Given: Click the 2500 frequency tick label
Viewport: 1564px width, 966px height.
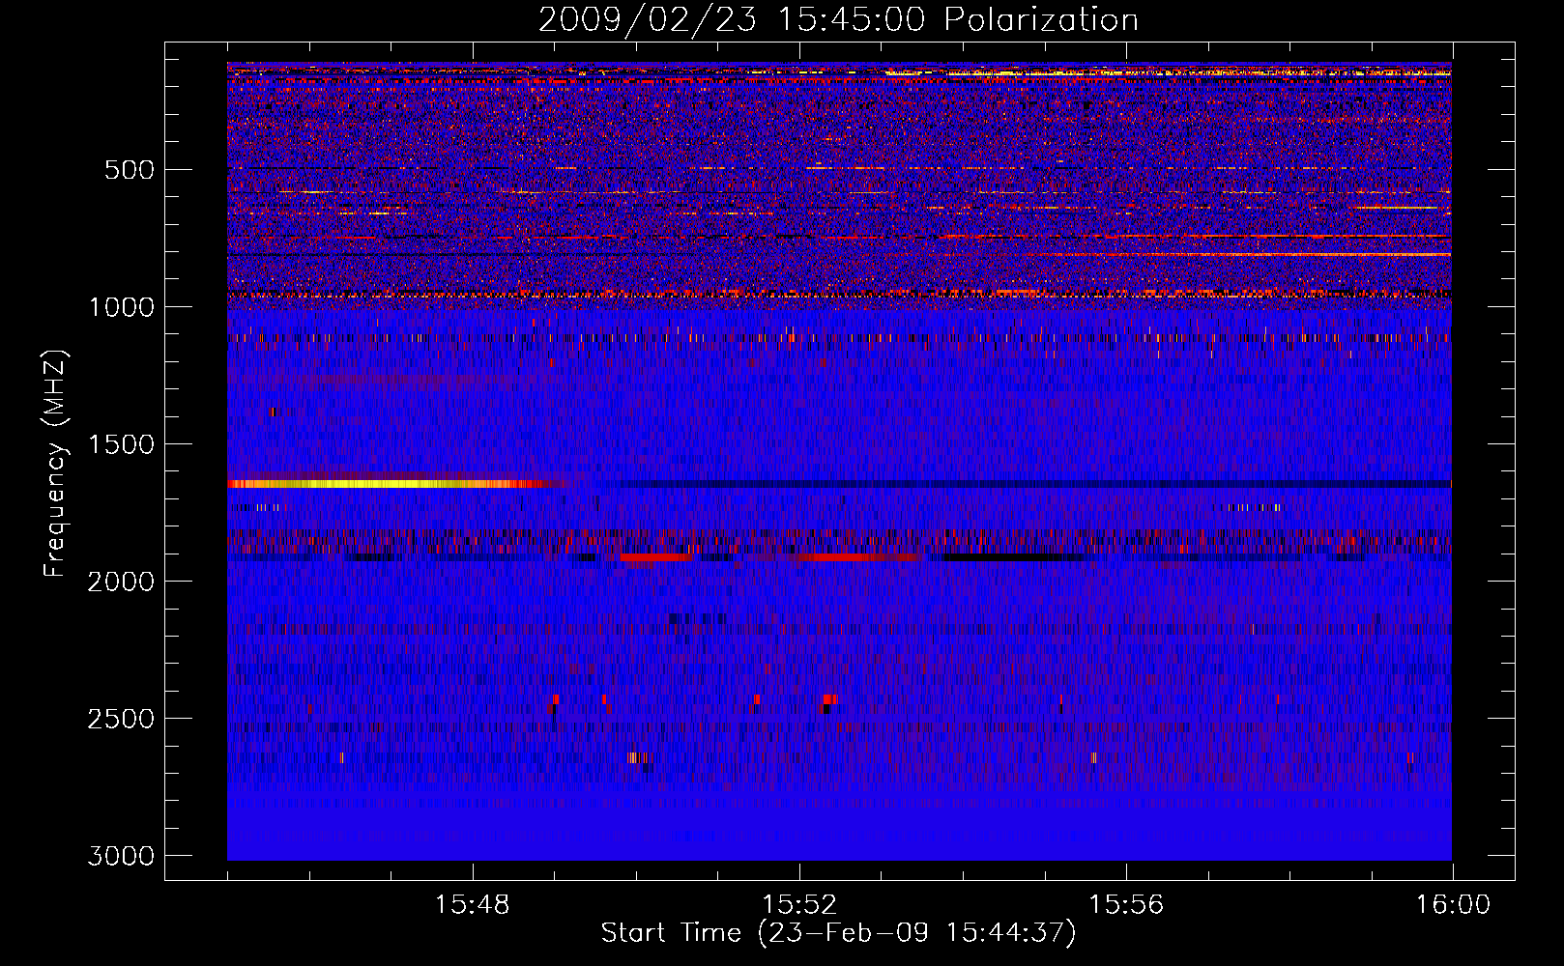Looking at the screenshot, I should pyautogui.click(x=121, y=719).
